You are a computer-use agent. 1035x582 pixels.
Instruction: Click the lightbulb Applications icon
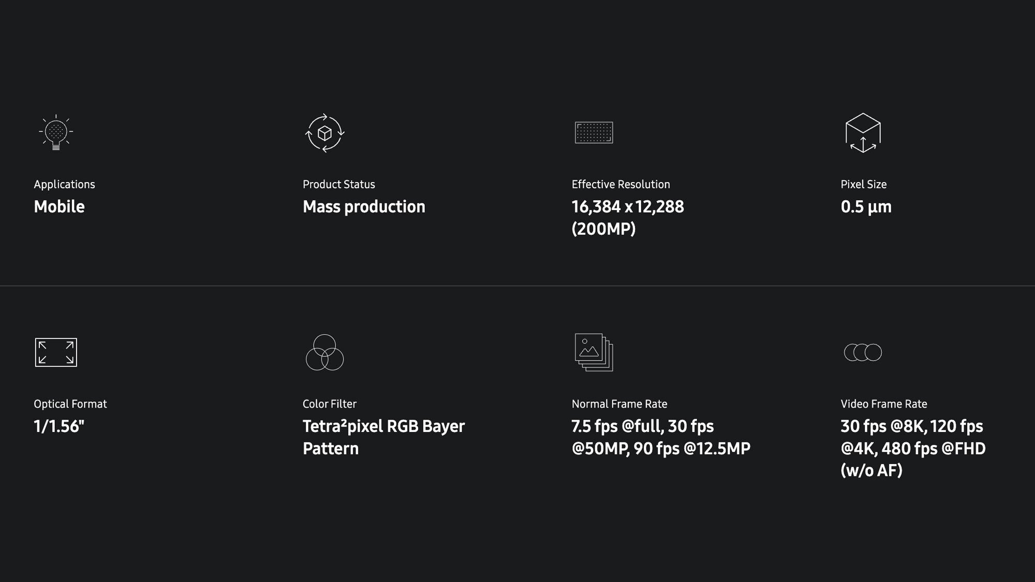56,132
